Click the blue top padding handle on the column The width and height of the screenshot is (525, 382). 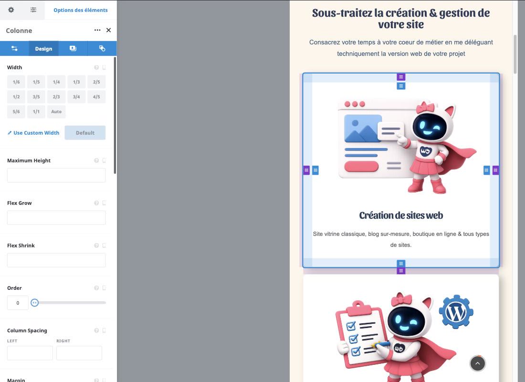click(401, 86)
